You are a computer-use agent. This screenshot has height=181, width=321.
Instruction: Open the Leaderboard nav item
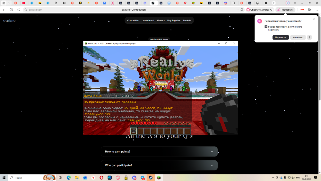[148, 21]
